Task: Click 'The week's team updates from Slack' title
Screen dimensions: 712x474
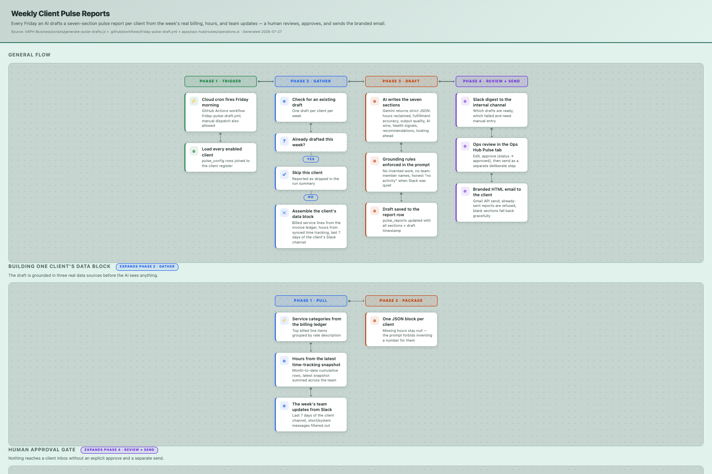Action: [x=312, y=407]
